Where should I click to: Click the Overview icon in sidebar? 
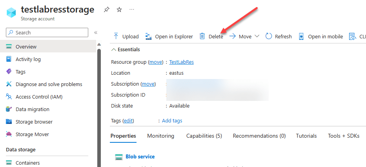click(x=9, y=47)
